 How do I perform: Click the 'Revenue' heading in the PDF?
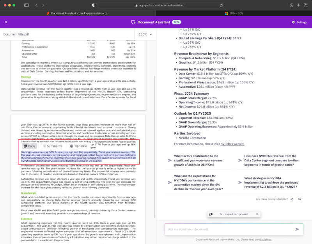[26, 77]
